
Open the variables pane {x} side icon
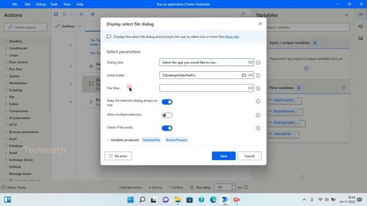[x=361, y=14]
